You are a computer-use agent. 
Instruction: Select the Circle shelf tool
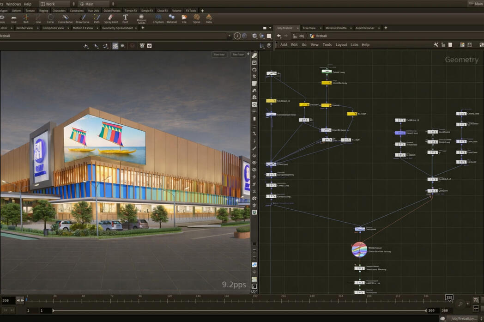50,19
